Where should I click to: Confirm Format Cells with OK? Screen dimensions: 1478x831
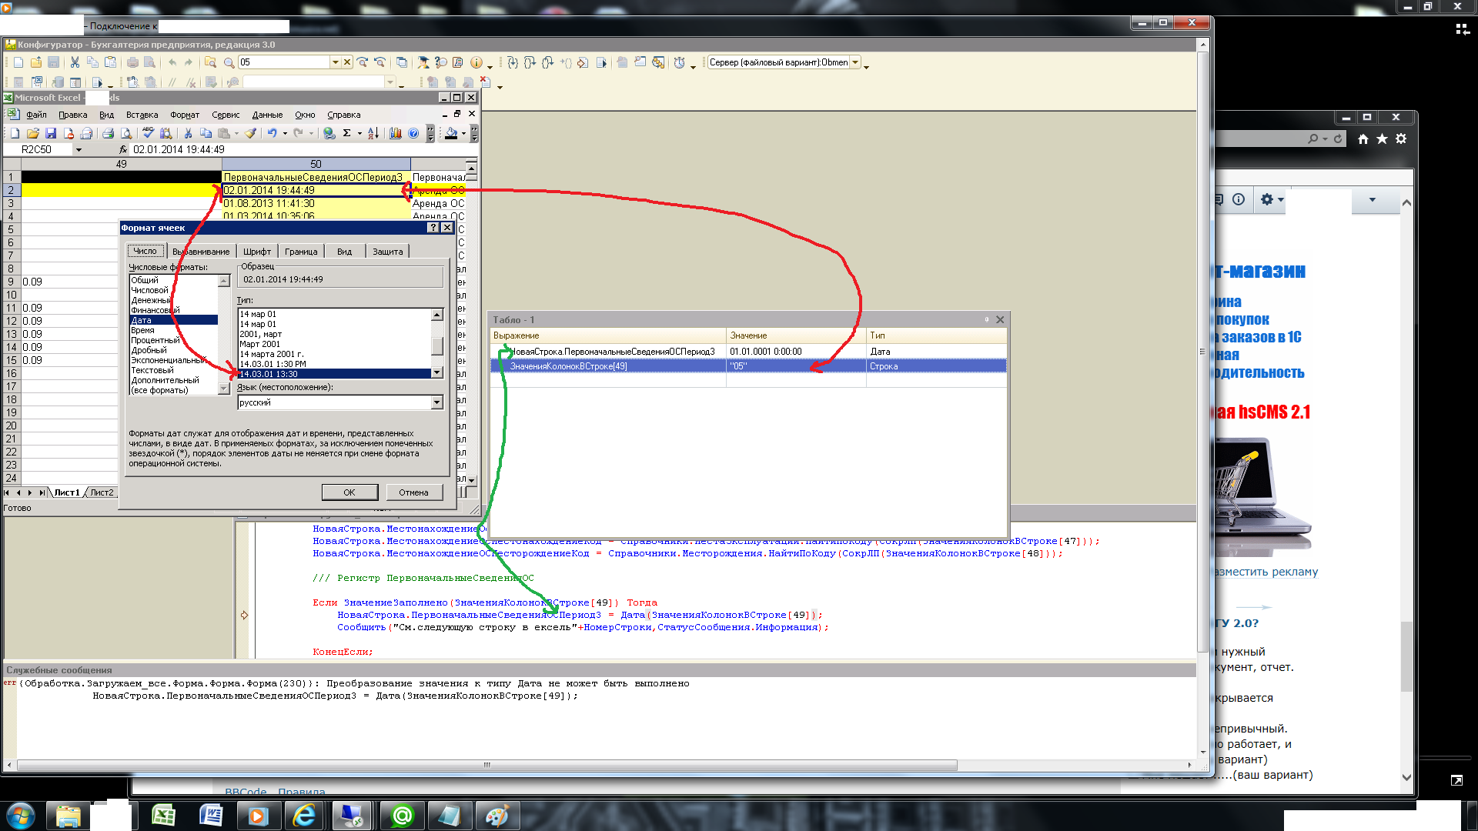(349, 492)
